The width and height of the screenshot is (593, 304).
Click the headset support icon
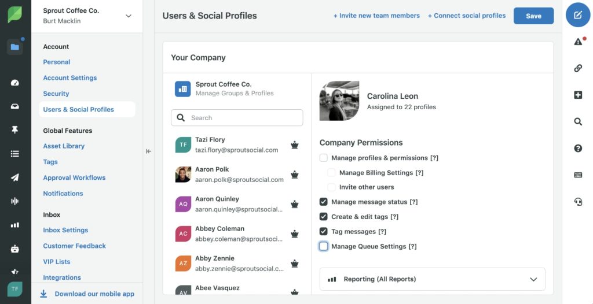578,201
